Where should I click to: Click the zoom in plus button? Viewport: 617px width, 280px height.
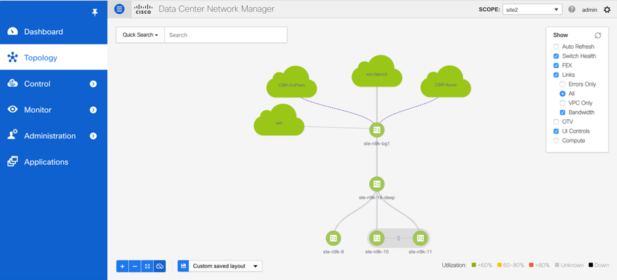point(122,266)
